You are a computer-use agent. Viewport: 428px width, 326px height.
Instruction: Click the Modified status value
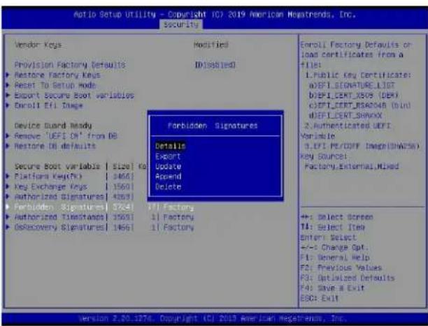[211, 45]
